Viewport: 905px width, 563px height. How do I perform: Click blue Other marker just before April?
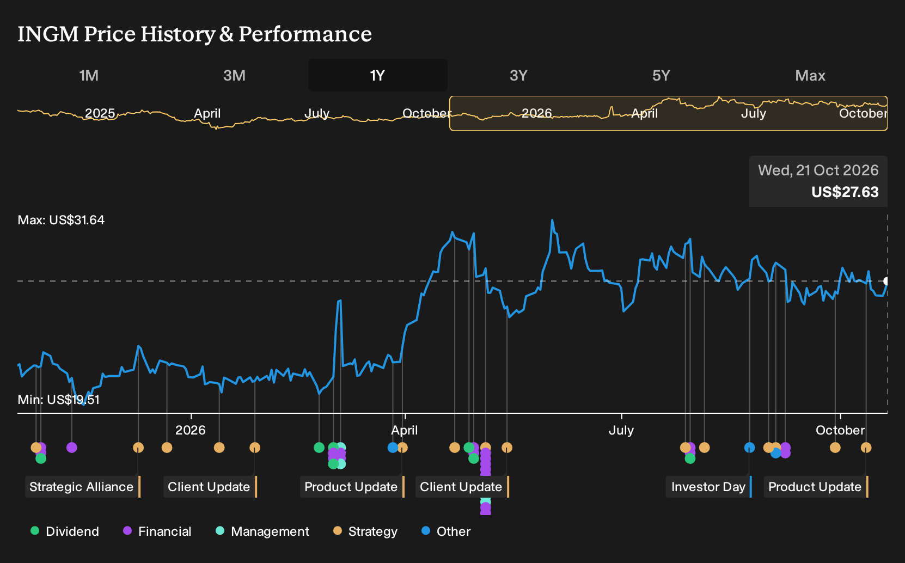pyautogui.click(x=393, y=448)
